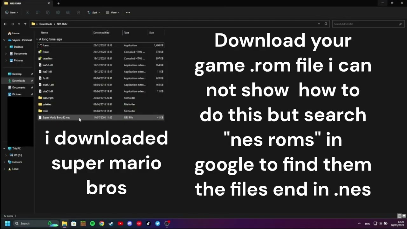Expand the This PC tree node
The height and width of the screenshot is (229, 407).
coord(4,149)
